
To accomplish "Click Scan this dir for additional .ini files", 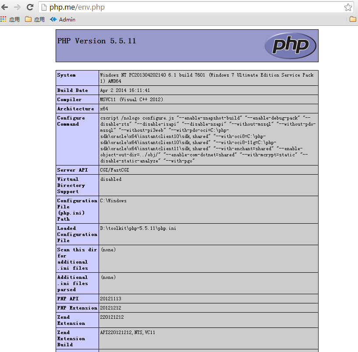I will coord(77,259).
